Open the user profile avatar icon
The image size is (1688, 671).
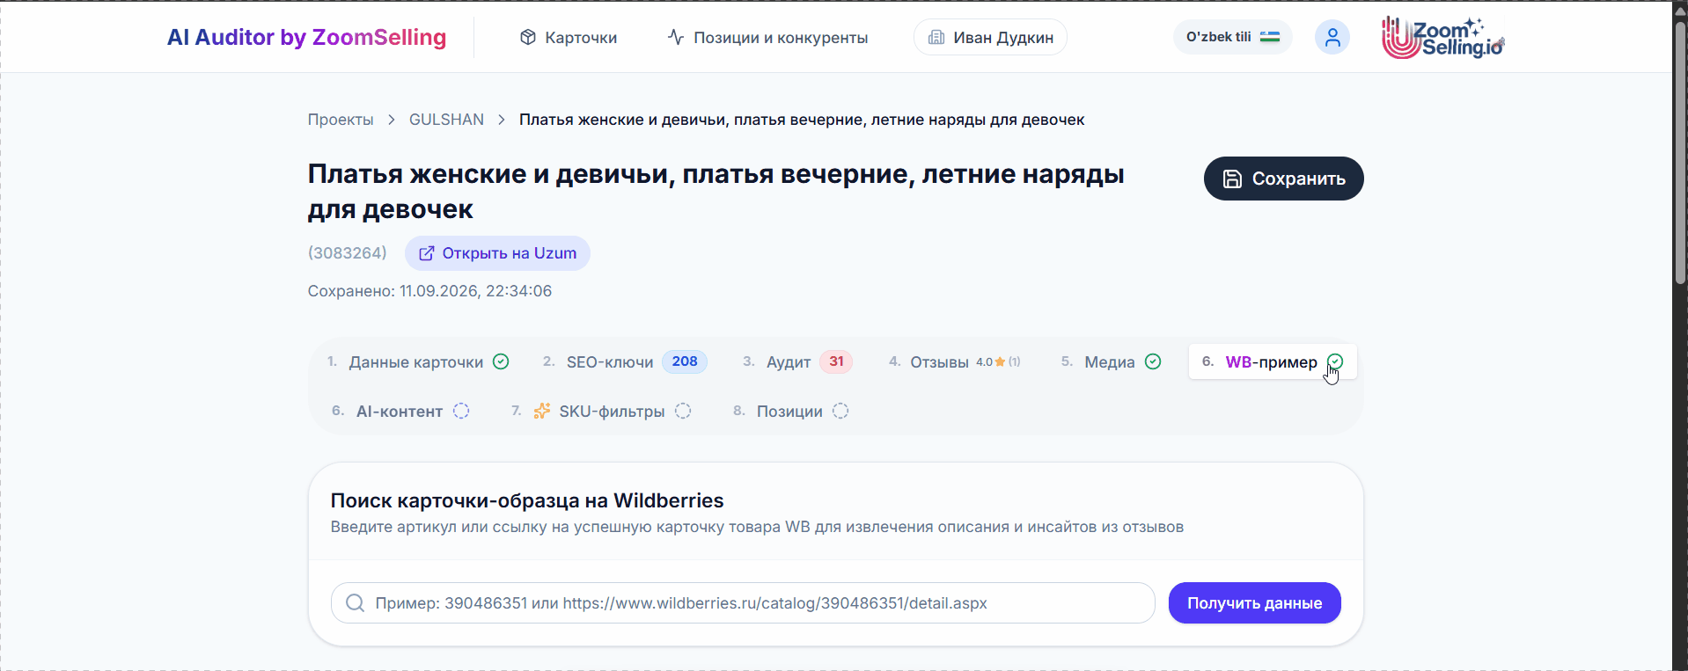click(x=1332, y=37)
